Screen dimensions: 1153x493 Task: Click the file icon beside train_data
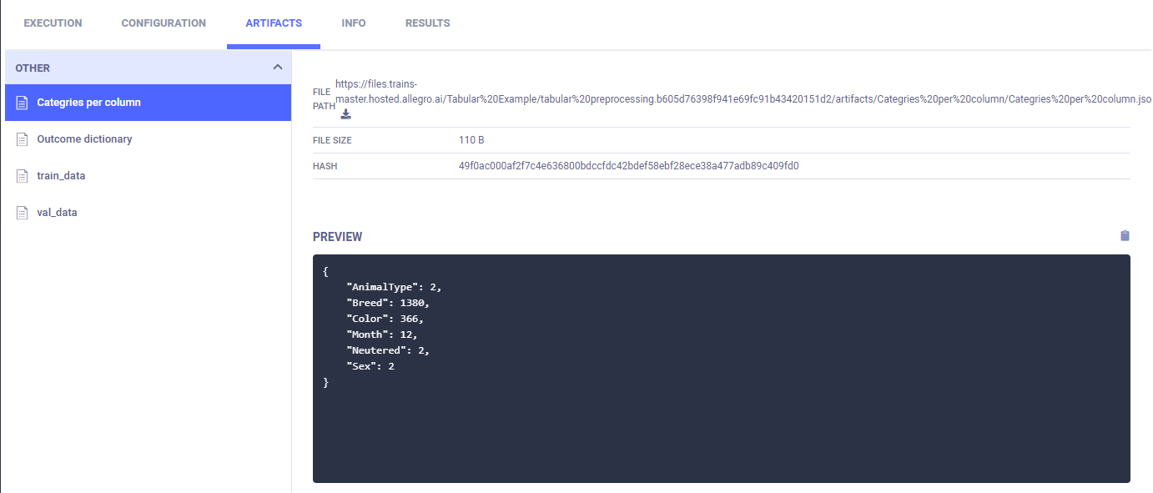tap(23, 176)
